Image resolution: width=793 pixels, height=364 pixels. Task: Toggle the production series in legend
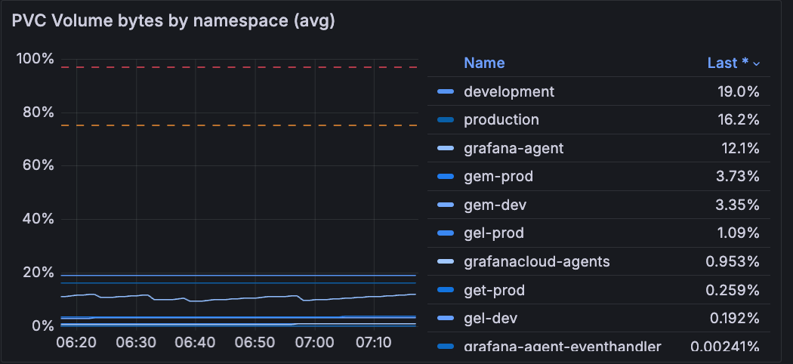pyautogui.click(x=501, y=120)
